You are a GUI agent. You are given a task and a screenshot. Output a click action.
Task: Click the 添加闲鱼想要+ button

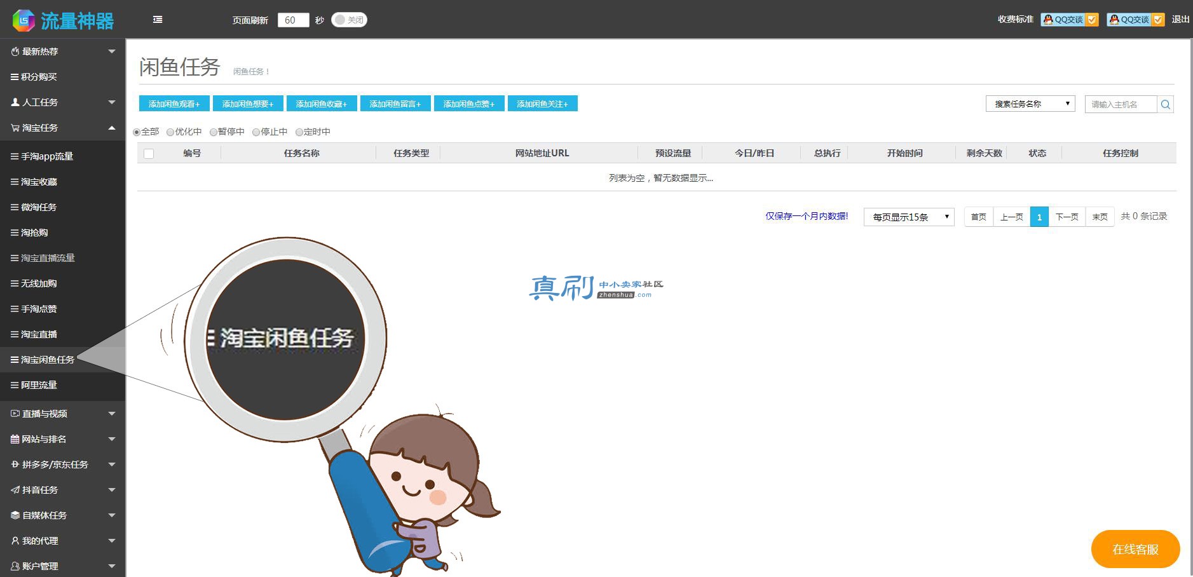tap(248, 104)
